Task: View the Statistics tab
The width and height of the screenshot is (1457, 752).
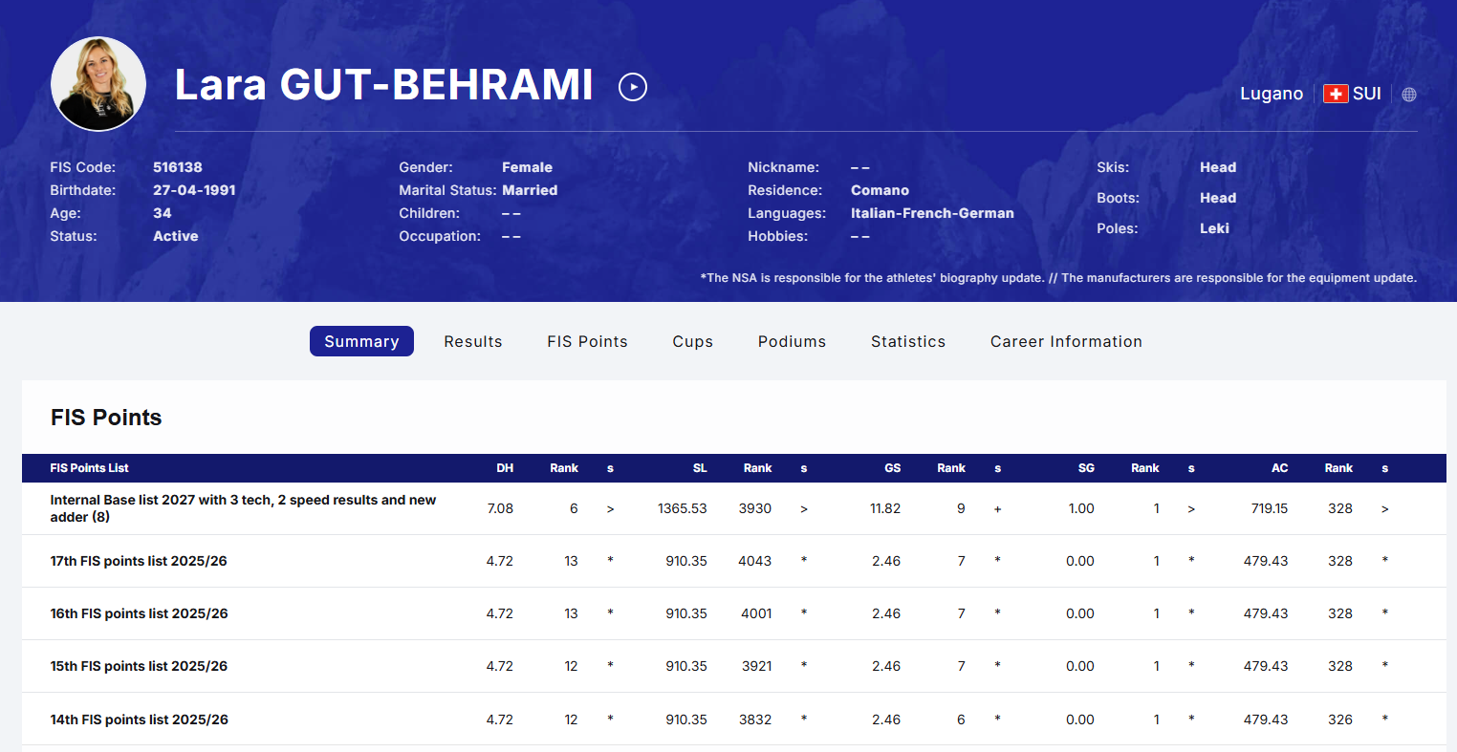Action: click(x=907, y=341)
